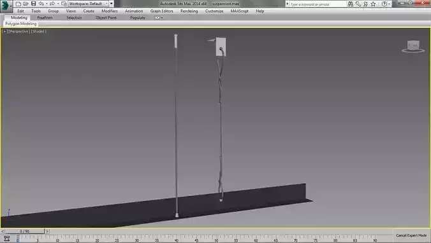Click the keyword search input field
The width and height of the screenshot is (431, 243).
click(318, 4)
